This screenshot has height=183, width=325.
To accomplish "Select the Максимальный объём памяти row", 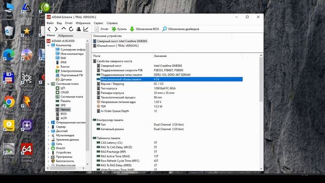I will tap(169, 79).
